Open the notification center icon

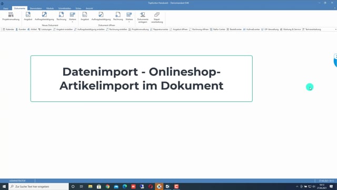(331, 186)
